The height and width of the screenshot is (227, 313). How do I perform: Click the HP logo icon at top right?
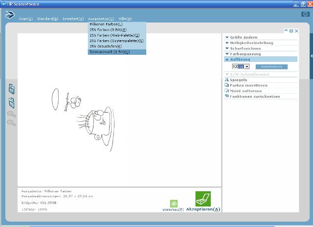point(305,14)
